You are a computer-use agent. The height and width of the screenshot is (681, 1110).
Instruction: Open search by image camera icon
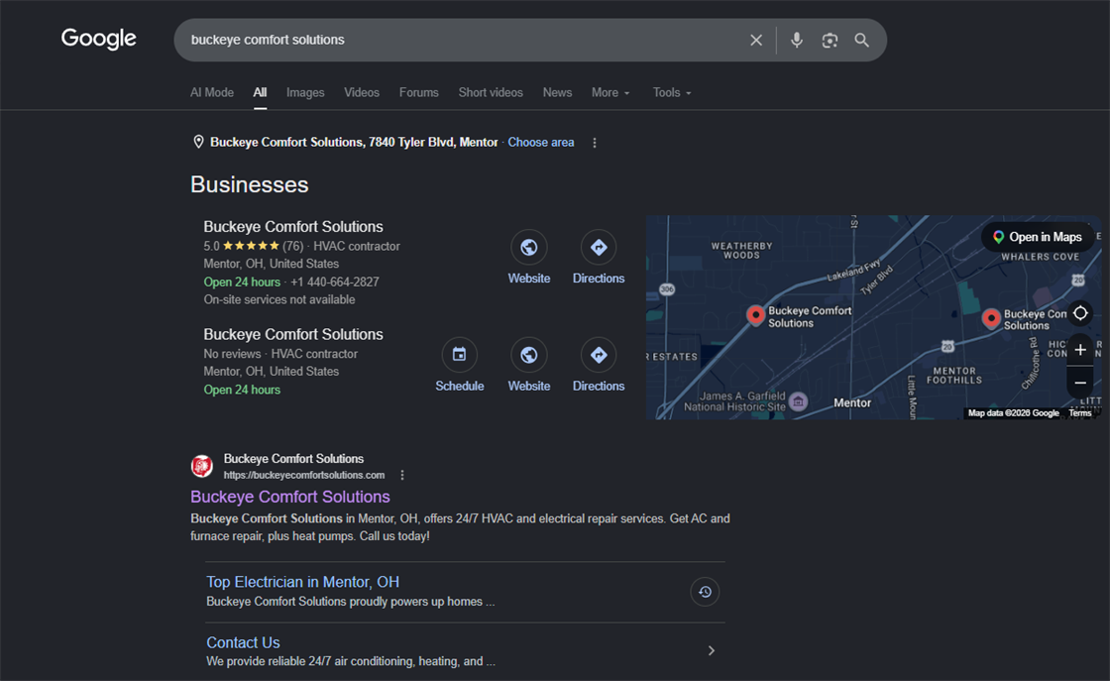click(x=830, y=41)
